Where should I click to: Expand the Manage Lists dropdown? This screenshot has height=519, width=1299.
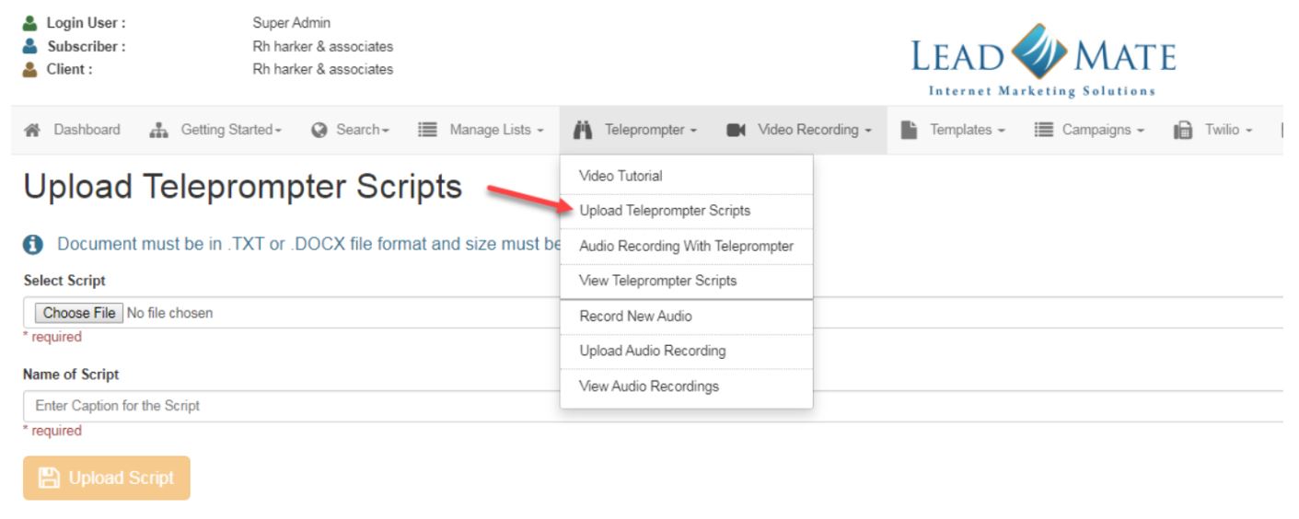coord(496,131)
